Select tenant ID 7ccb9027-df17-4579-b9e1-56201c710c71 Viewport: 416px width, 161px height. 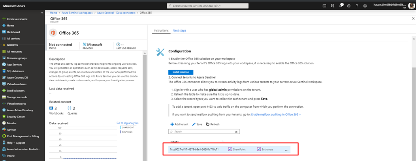[194, 150]
